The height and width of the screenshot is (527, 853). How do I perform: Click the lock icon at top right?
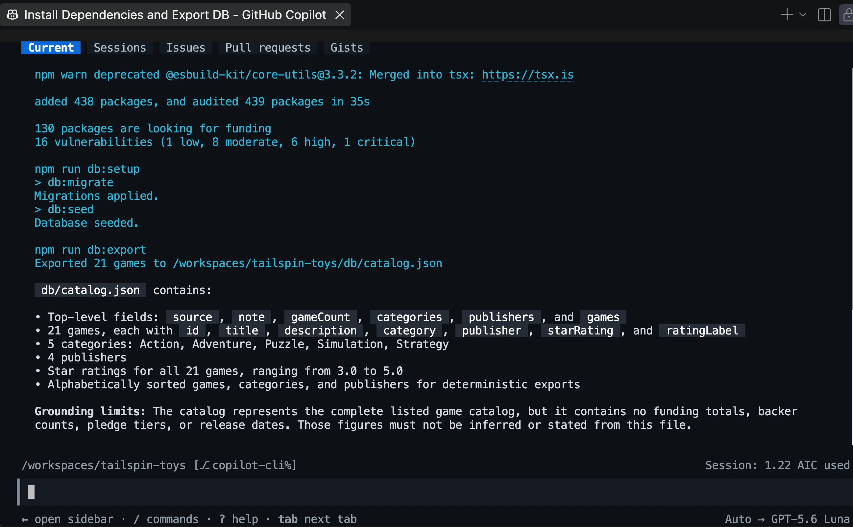point(847,15)
